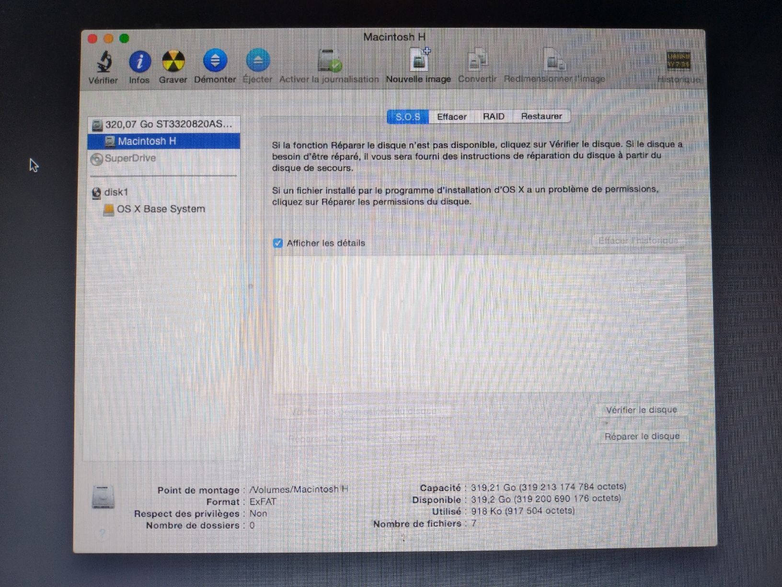Close the window with red button
Screen dimensions: 782x587
[x=92, y=39]
